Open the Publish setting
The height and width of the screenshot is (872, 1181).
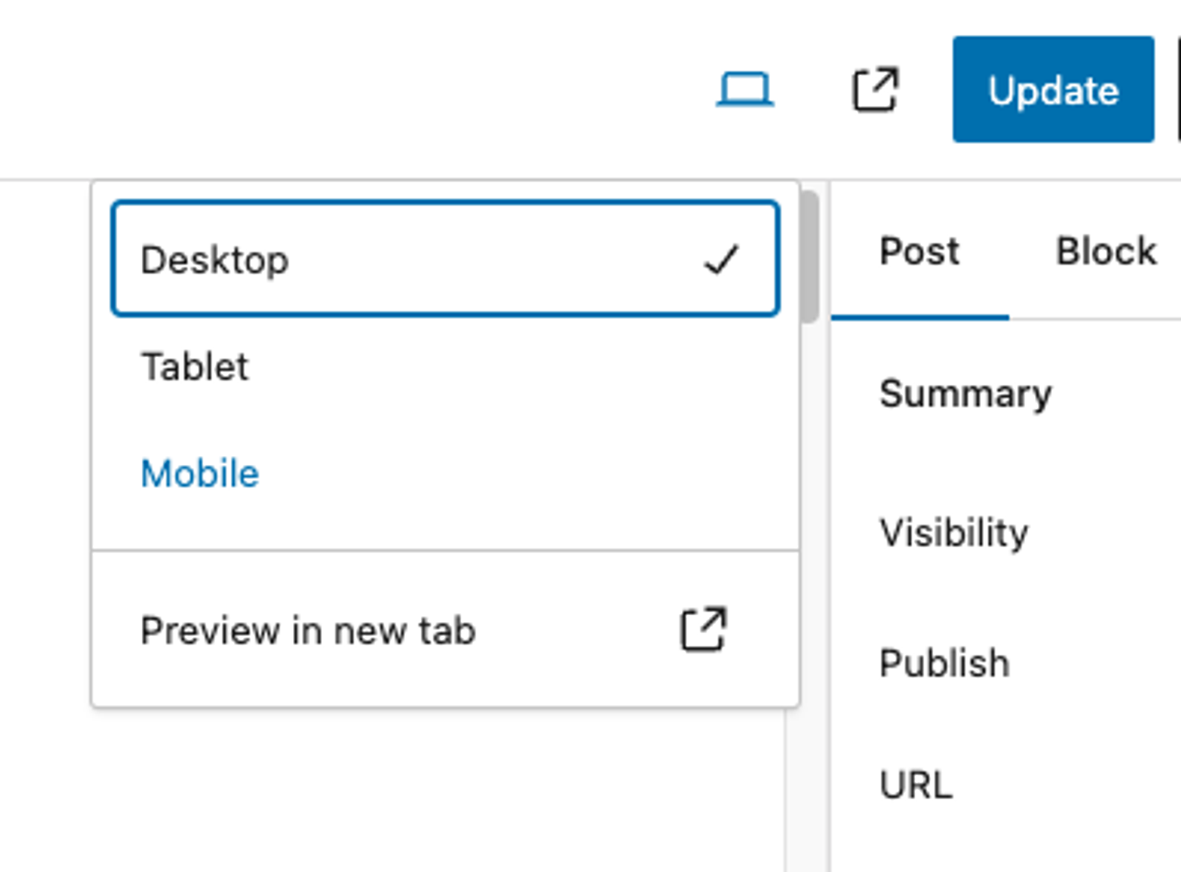[944, 663]
